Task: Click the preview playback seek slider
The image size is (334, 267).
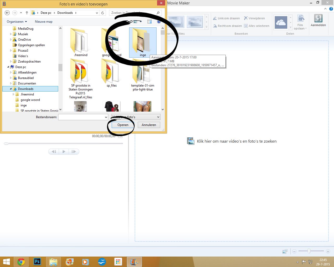Action: point(63,143)
